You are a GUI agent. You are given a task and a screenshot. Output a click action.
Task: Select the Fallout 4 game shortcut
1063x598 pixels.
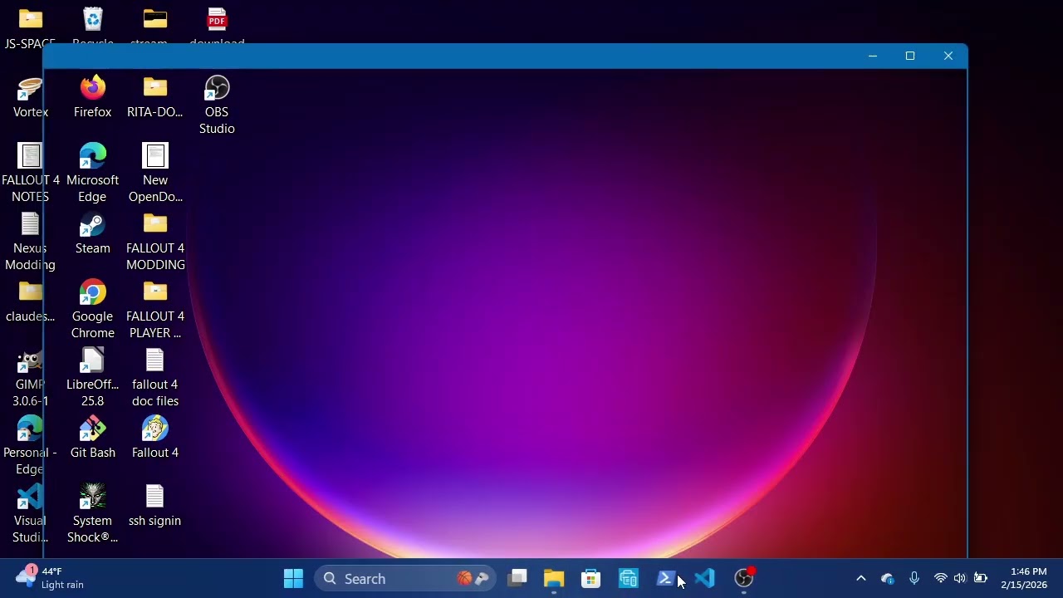pyautogui.click(x=154, y=439)
